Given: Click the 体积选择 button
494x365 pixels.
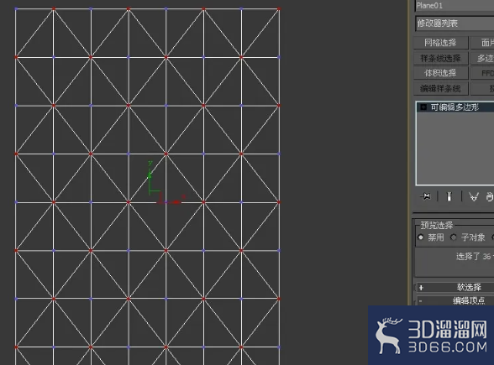Looking at the screenshot, I should tap(440, 73).
